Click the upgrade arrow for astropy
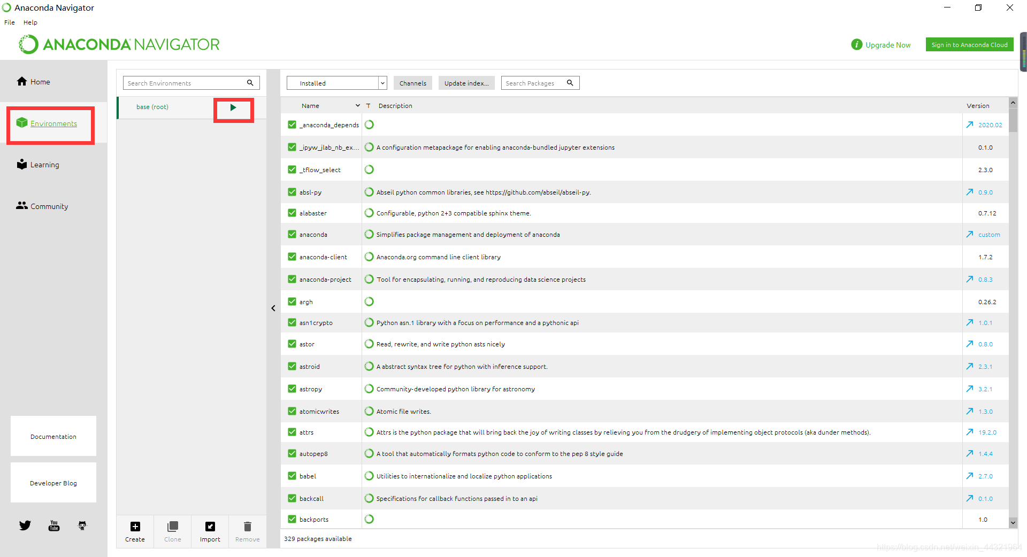1027x557 pixels. click(x=970, y=389)
